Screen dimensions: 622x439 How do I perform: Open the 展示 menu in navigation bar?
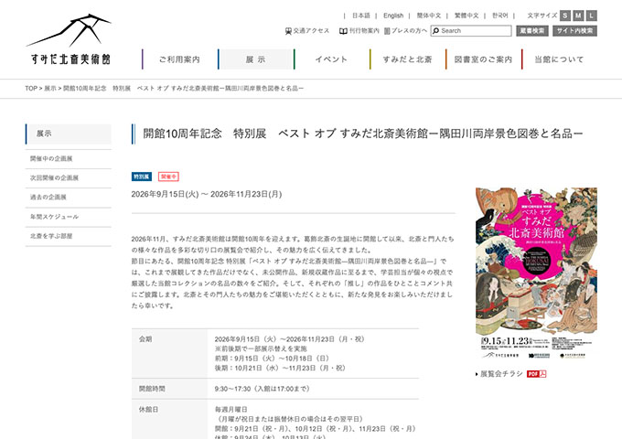pyautogui.click(x=255, y=59)
